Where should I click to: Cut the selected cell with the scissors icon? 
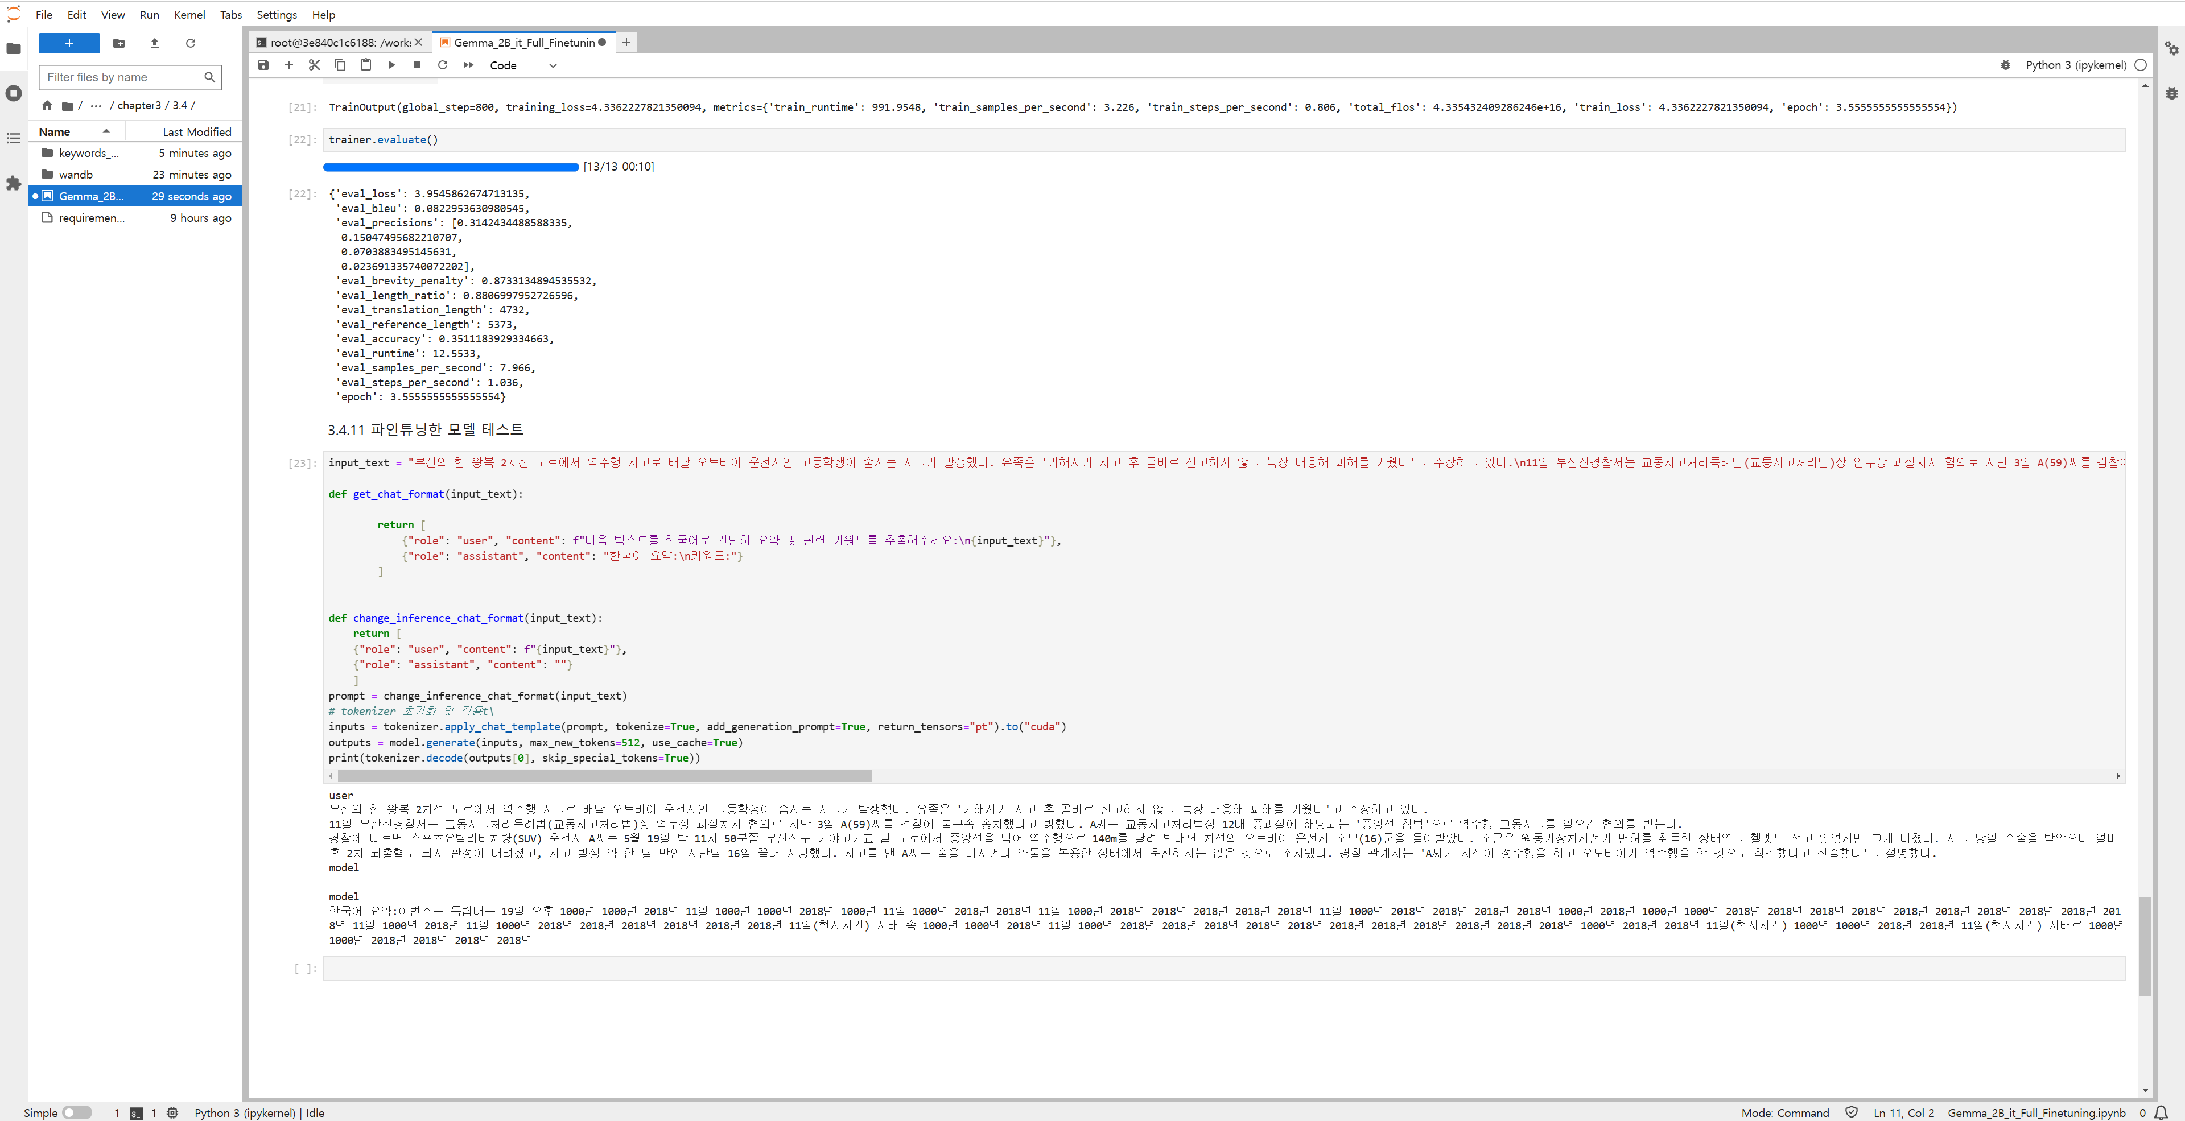coord(314,65)
